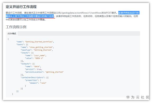Click the heading 定义并运行工作流程
Viewport: 152px width, 103px height.
point(21,7)
